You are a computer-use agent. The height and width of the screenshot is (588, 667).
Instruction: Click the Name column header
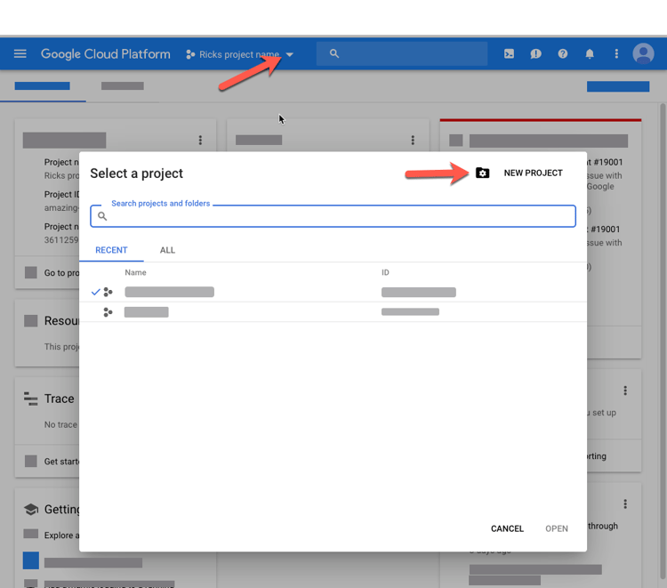coord(135,272)
